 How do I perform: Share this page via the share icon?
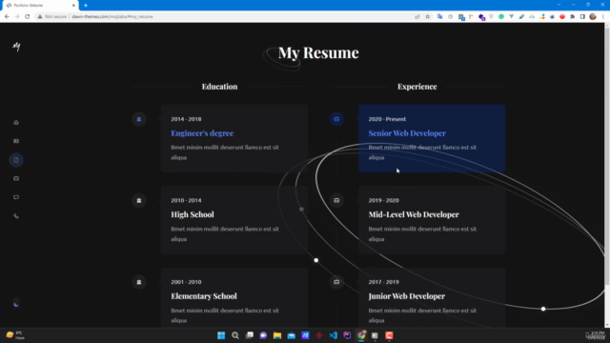coord(417,17)
